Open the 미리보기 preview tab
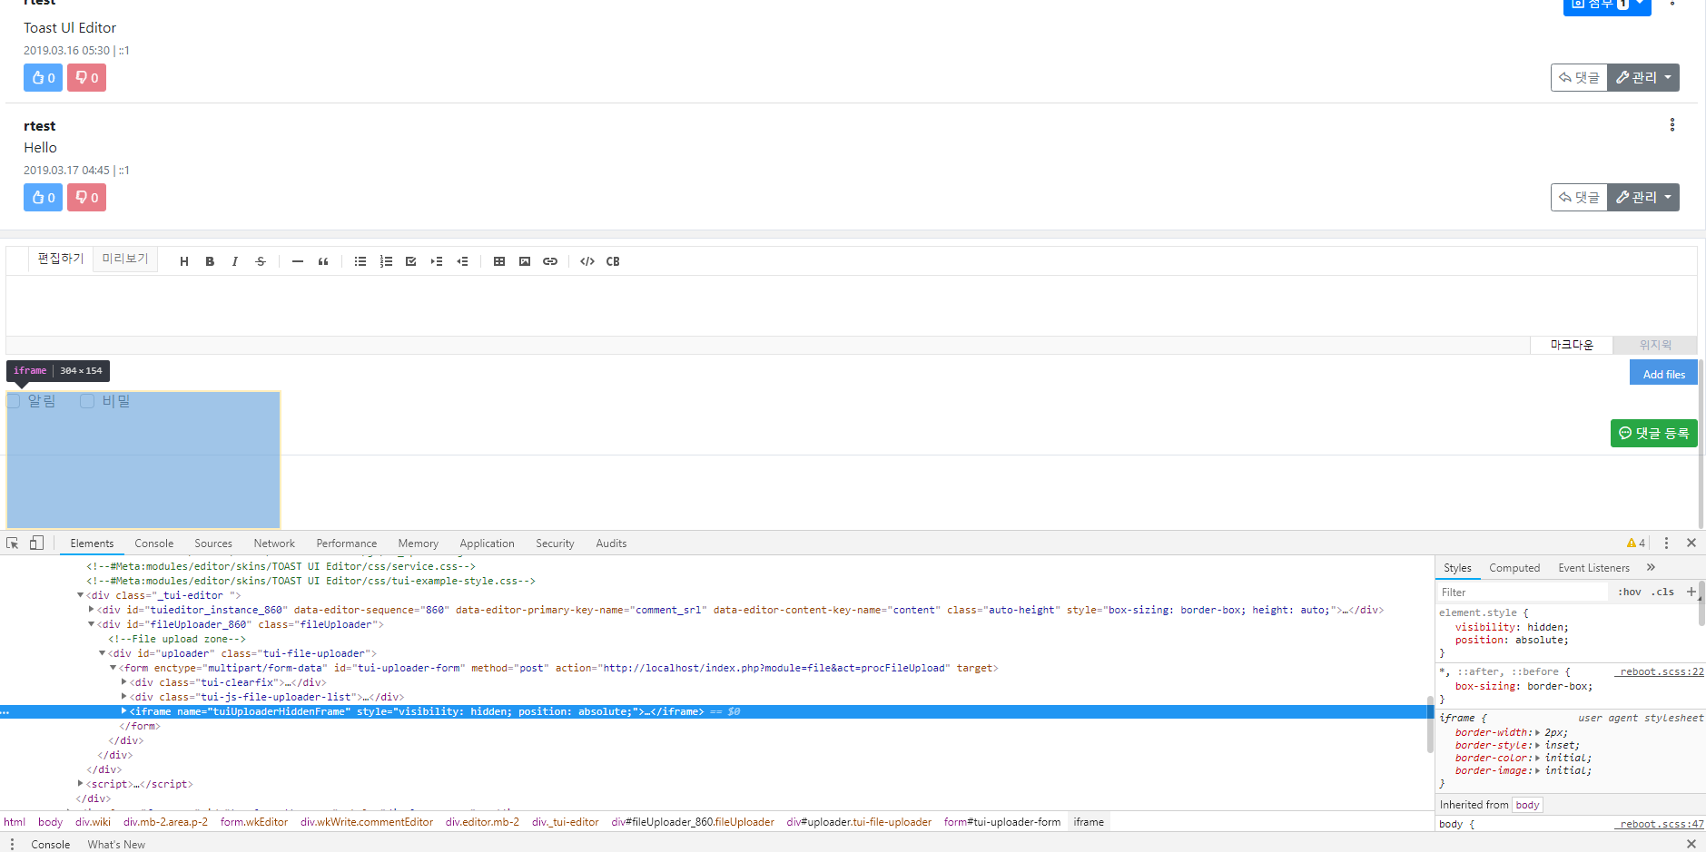1706x852 pixels. click(125, 259)
